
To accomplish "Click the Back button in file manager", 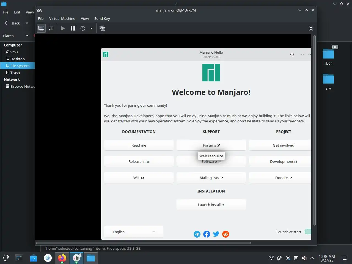I will click(x=12, y=23).
